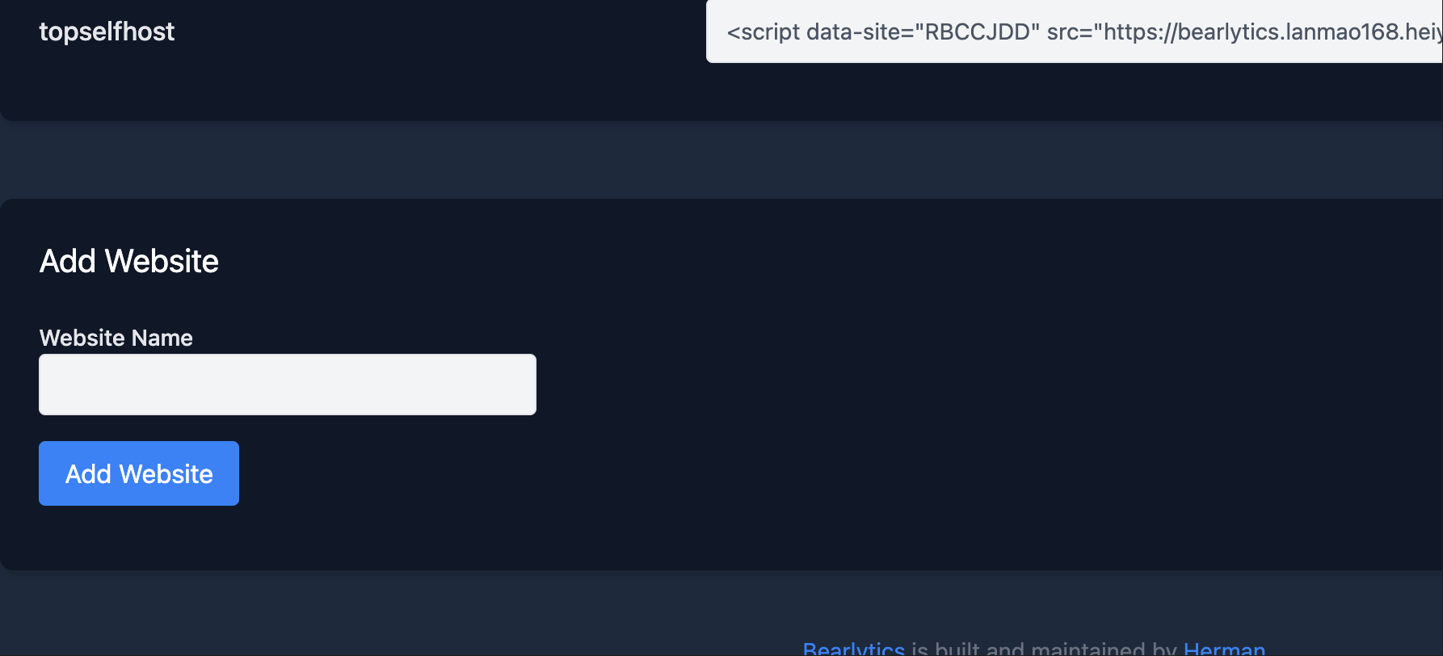Select the tracking script snippet field

tap(1075, 32)
